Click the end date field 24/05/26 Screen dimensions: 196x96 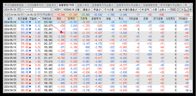point(31,15)
